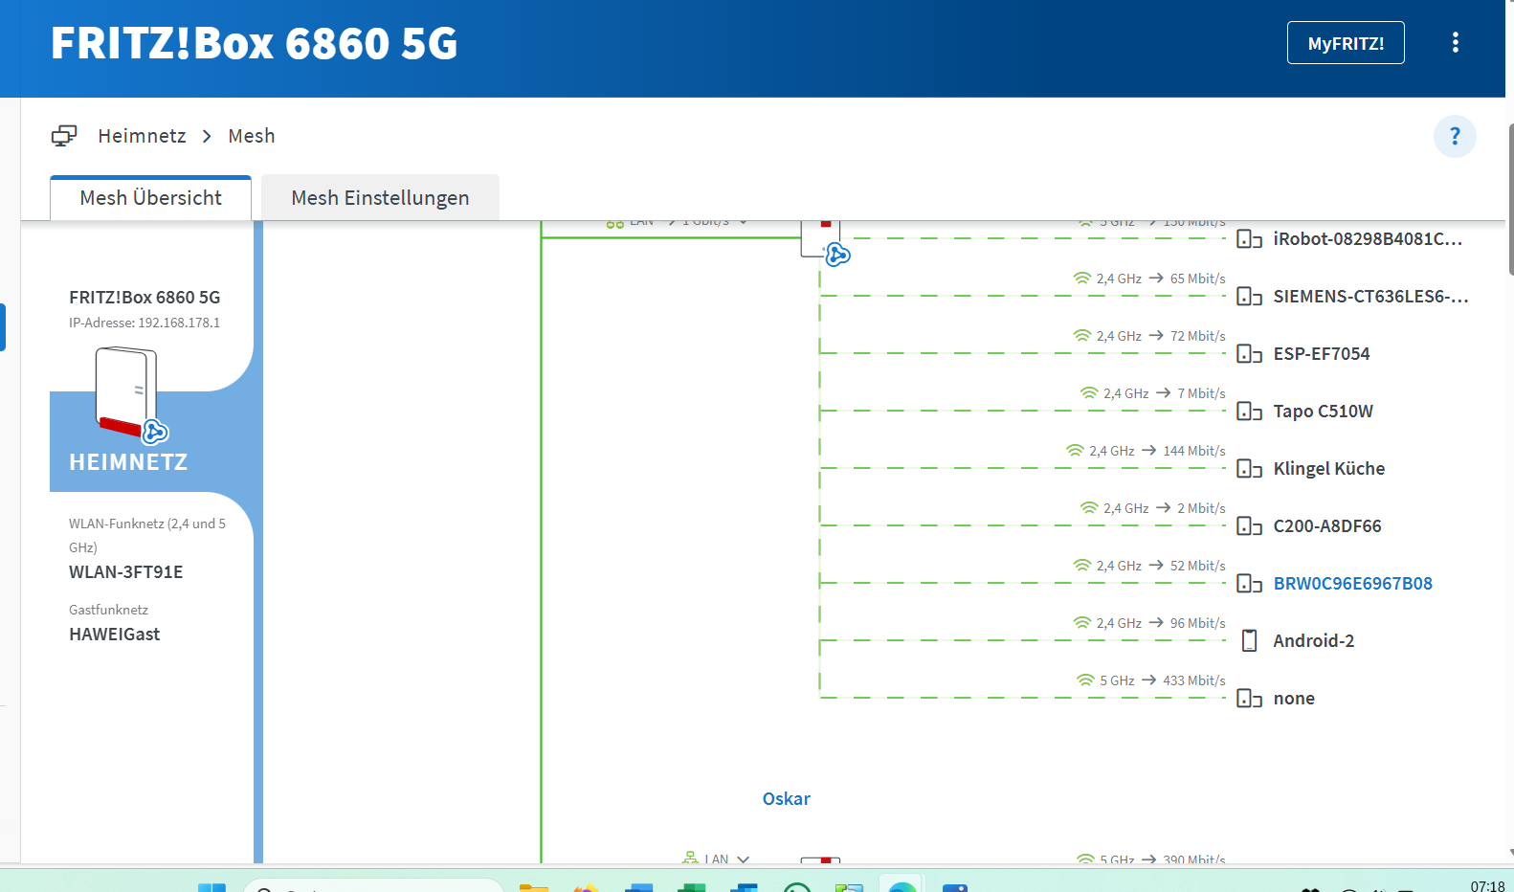Click the Wi-Fi icon on the 65 Mbit/s connection
Viewport: 1514px width, 892px height.
(1082, 279)
